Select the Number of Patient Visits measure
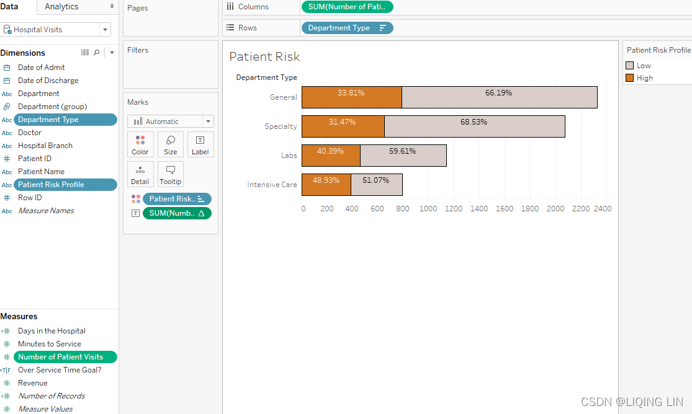Screen dimensions: 692x414 pos(65,357)
